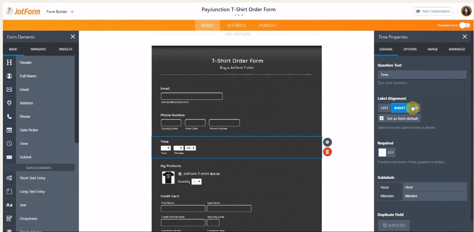Select the WIDGETS elements tab
This screenshot has width=474, height=232.
(x=65, y=49)
